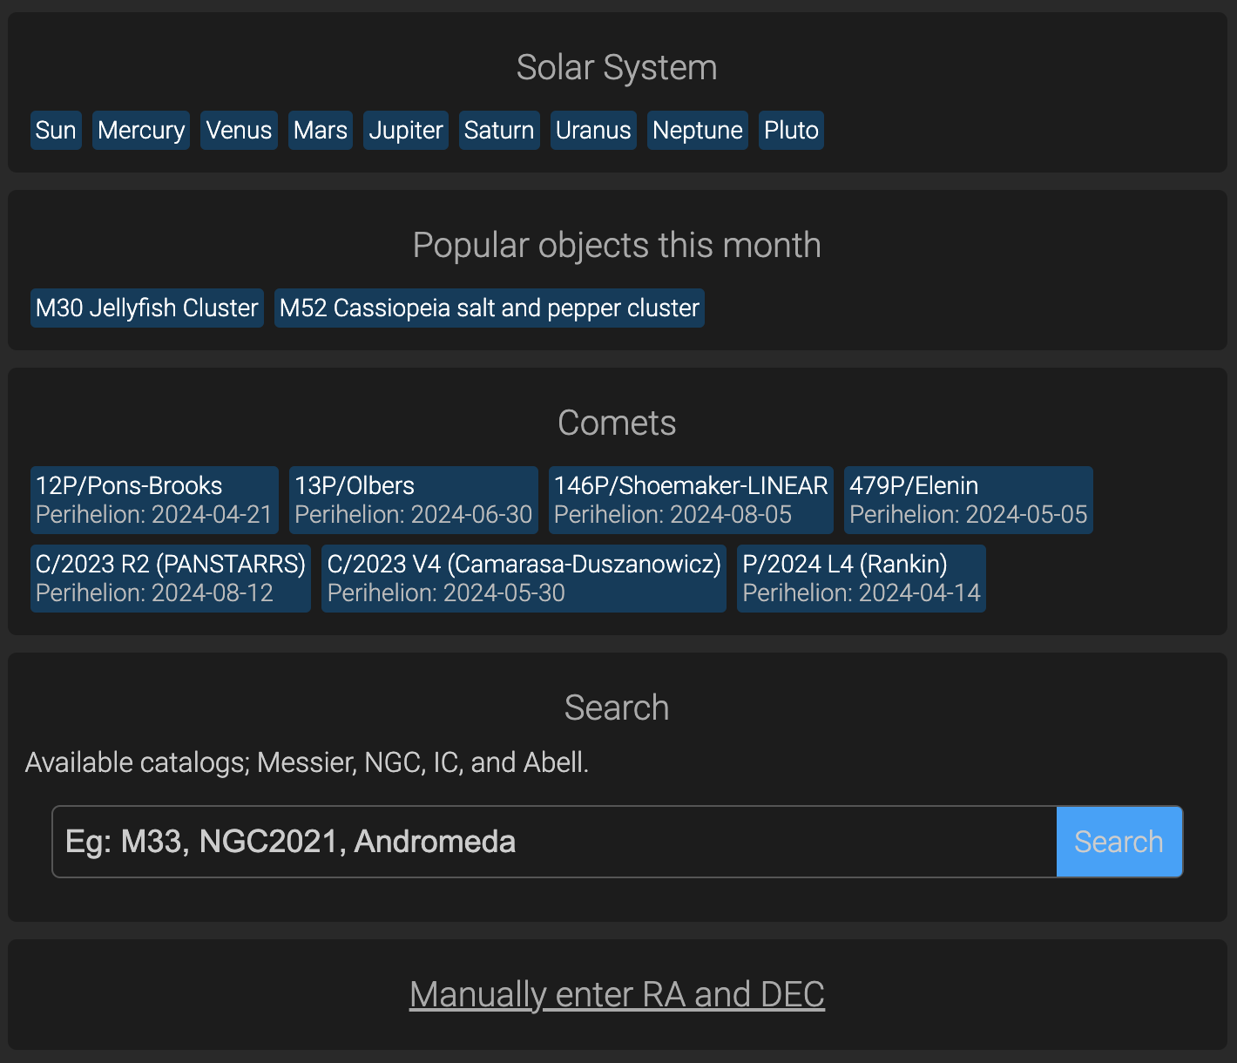Select Pluto
Viewport: 1237px width, 1063px height.
click(x=791, y=131)
